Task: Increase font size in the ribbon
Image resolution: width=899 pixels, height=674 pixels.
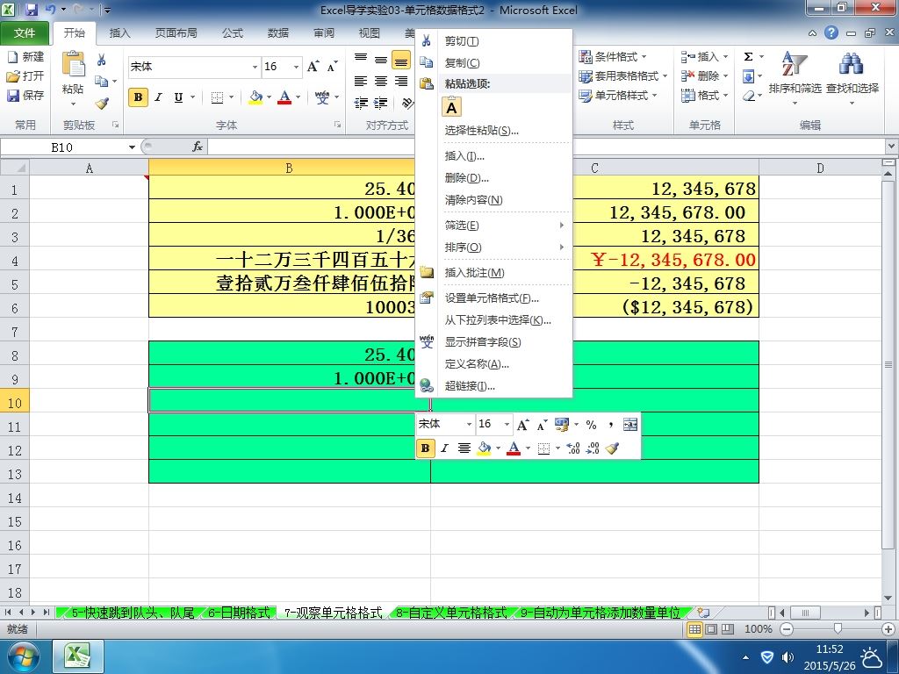Action: pyautogui.click(x=313, y=67)
